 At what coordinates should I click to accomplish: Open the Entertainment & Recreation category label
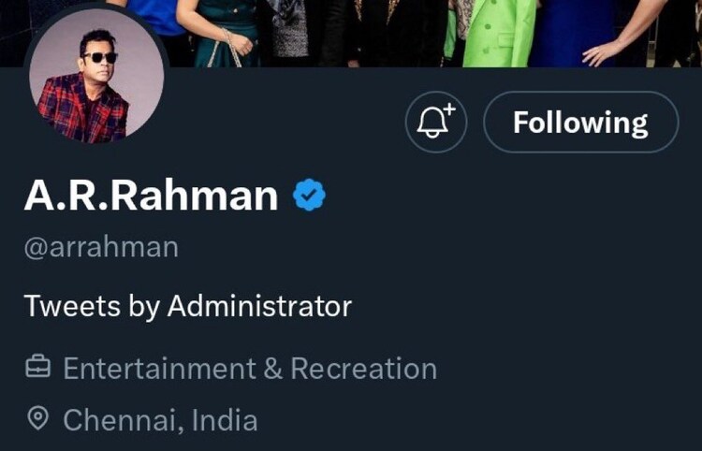click(x=250, y=369)
